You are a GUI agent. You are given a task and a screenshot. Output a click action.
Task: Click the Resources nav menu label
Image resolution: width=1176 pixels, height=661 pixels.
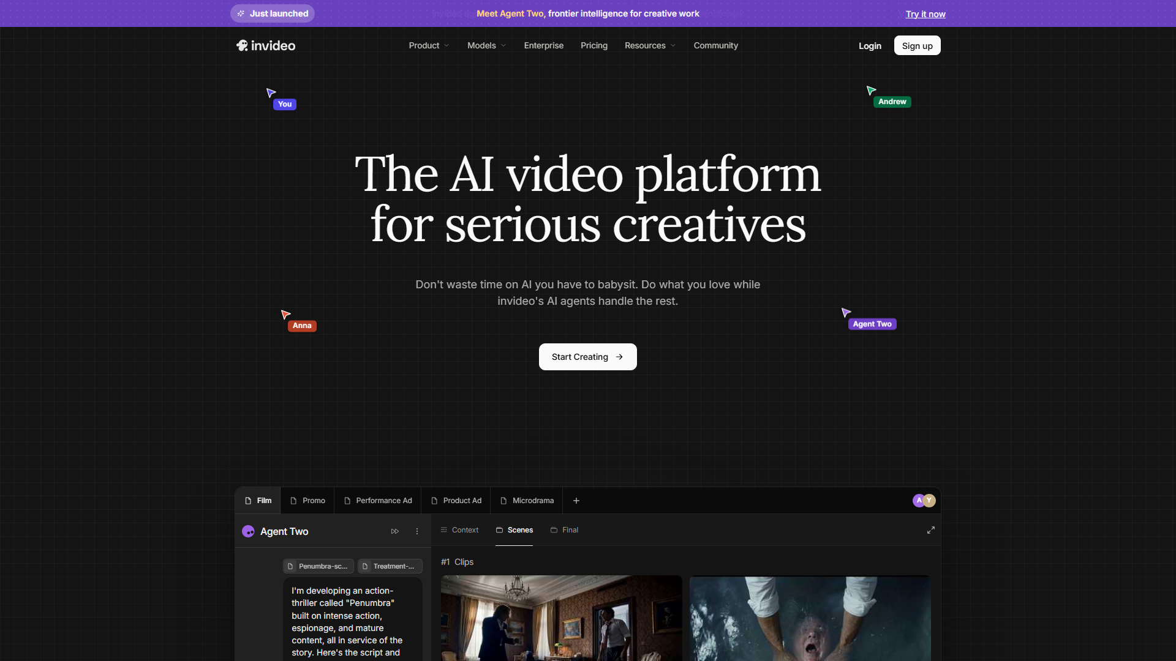[645, 45]
